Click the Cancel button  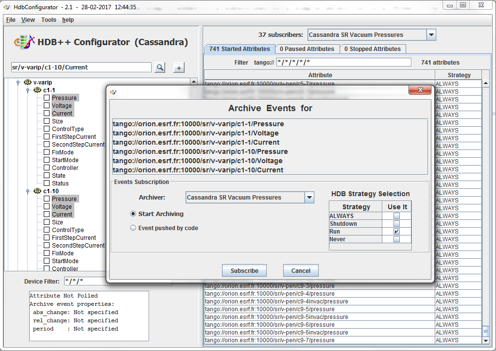click(x=301, y=270)
